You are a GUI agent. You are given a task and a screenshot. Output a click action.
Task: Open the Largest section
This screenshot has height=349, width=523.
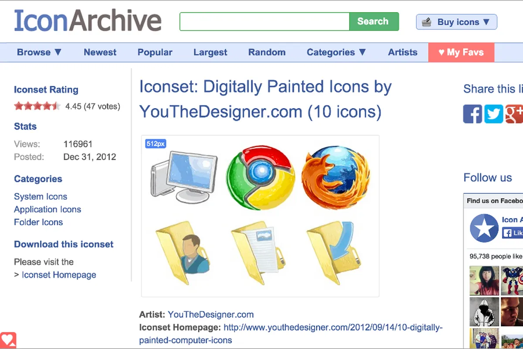tap(210, 52)
